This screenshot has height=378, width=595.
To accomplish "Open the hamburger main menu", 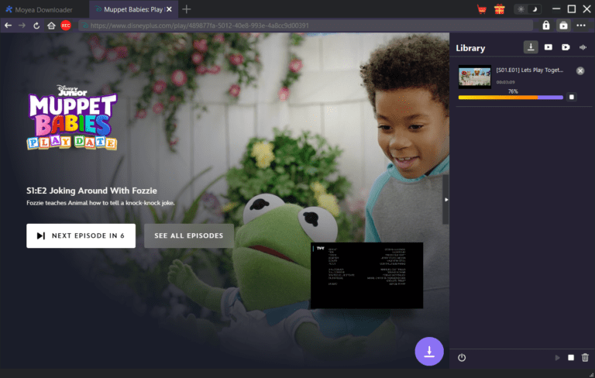I will coord(551,9).
